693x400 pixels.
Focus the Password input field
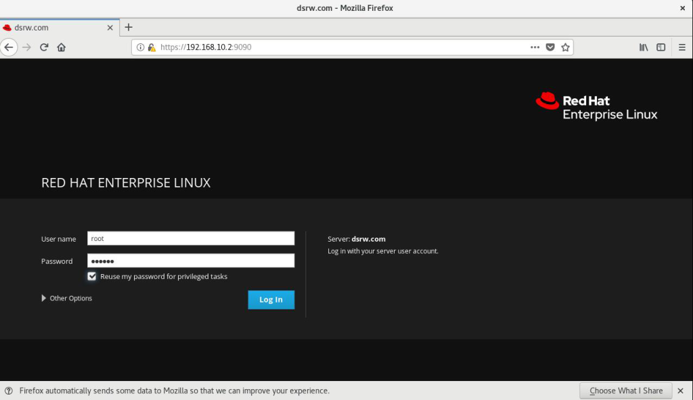coord(191,261)
